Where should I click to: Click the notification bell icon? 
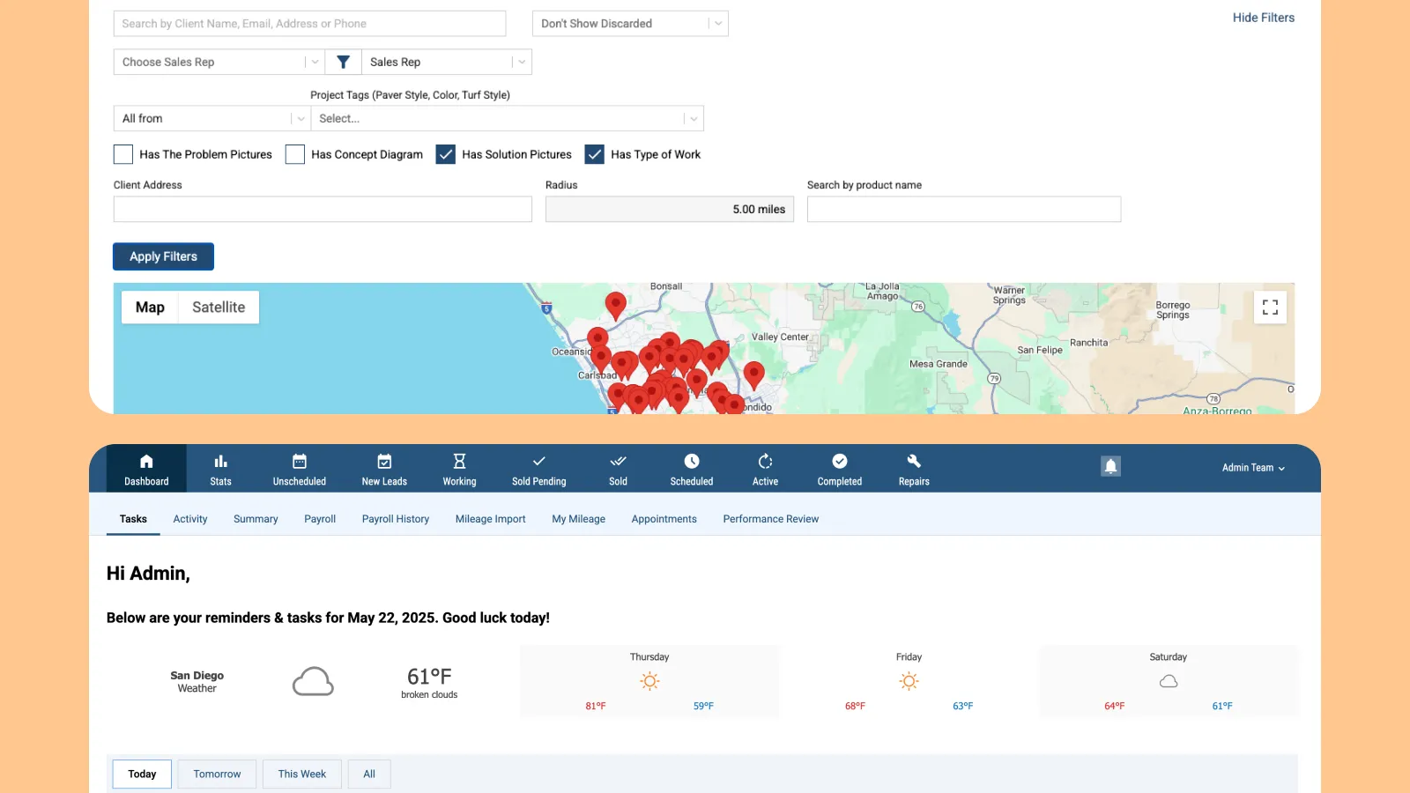[1110, 466]
